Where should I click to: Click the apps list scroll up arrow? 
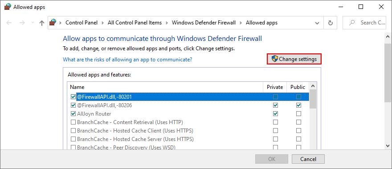click(x=313, y=86)
